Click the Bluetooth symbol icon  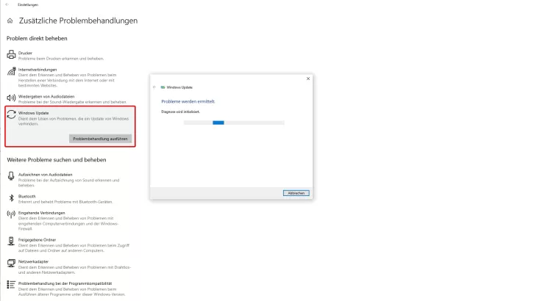click(11, 197)
